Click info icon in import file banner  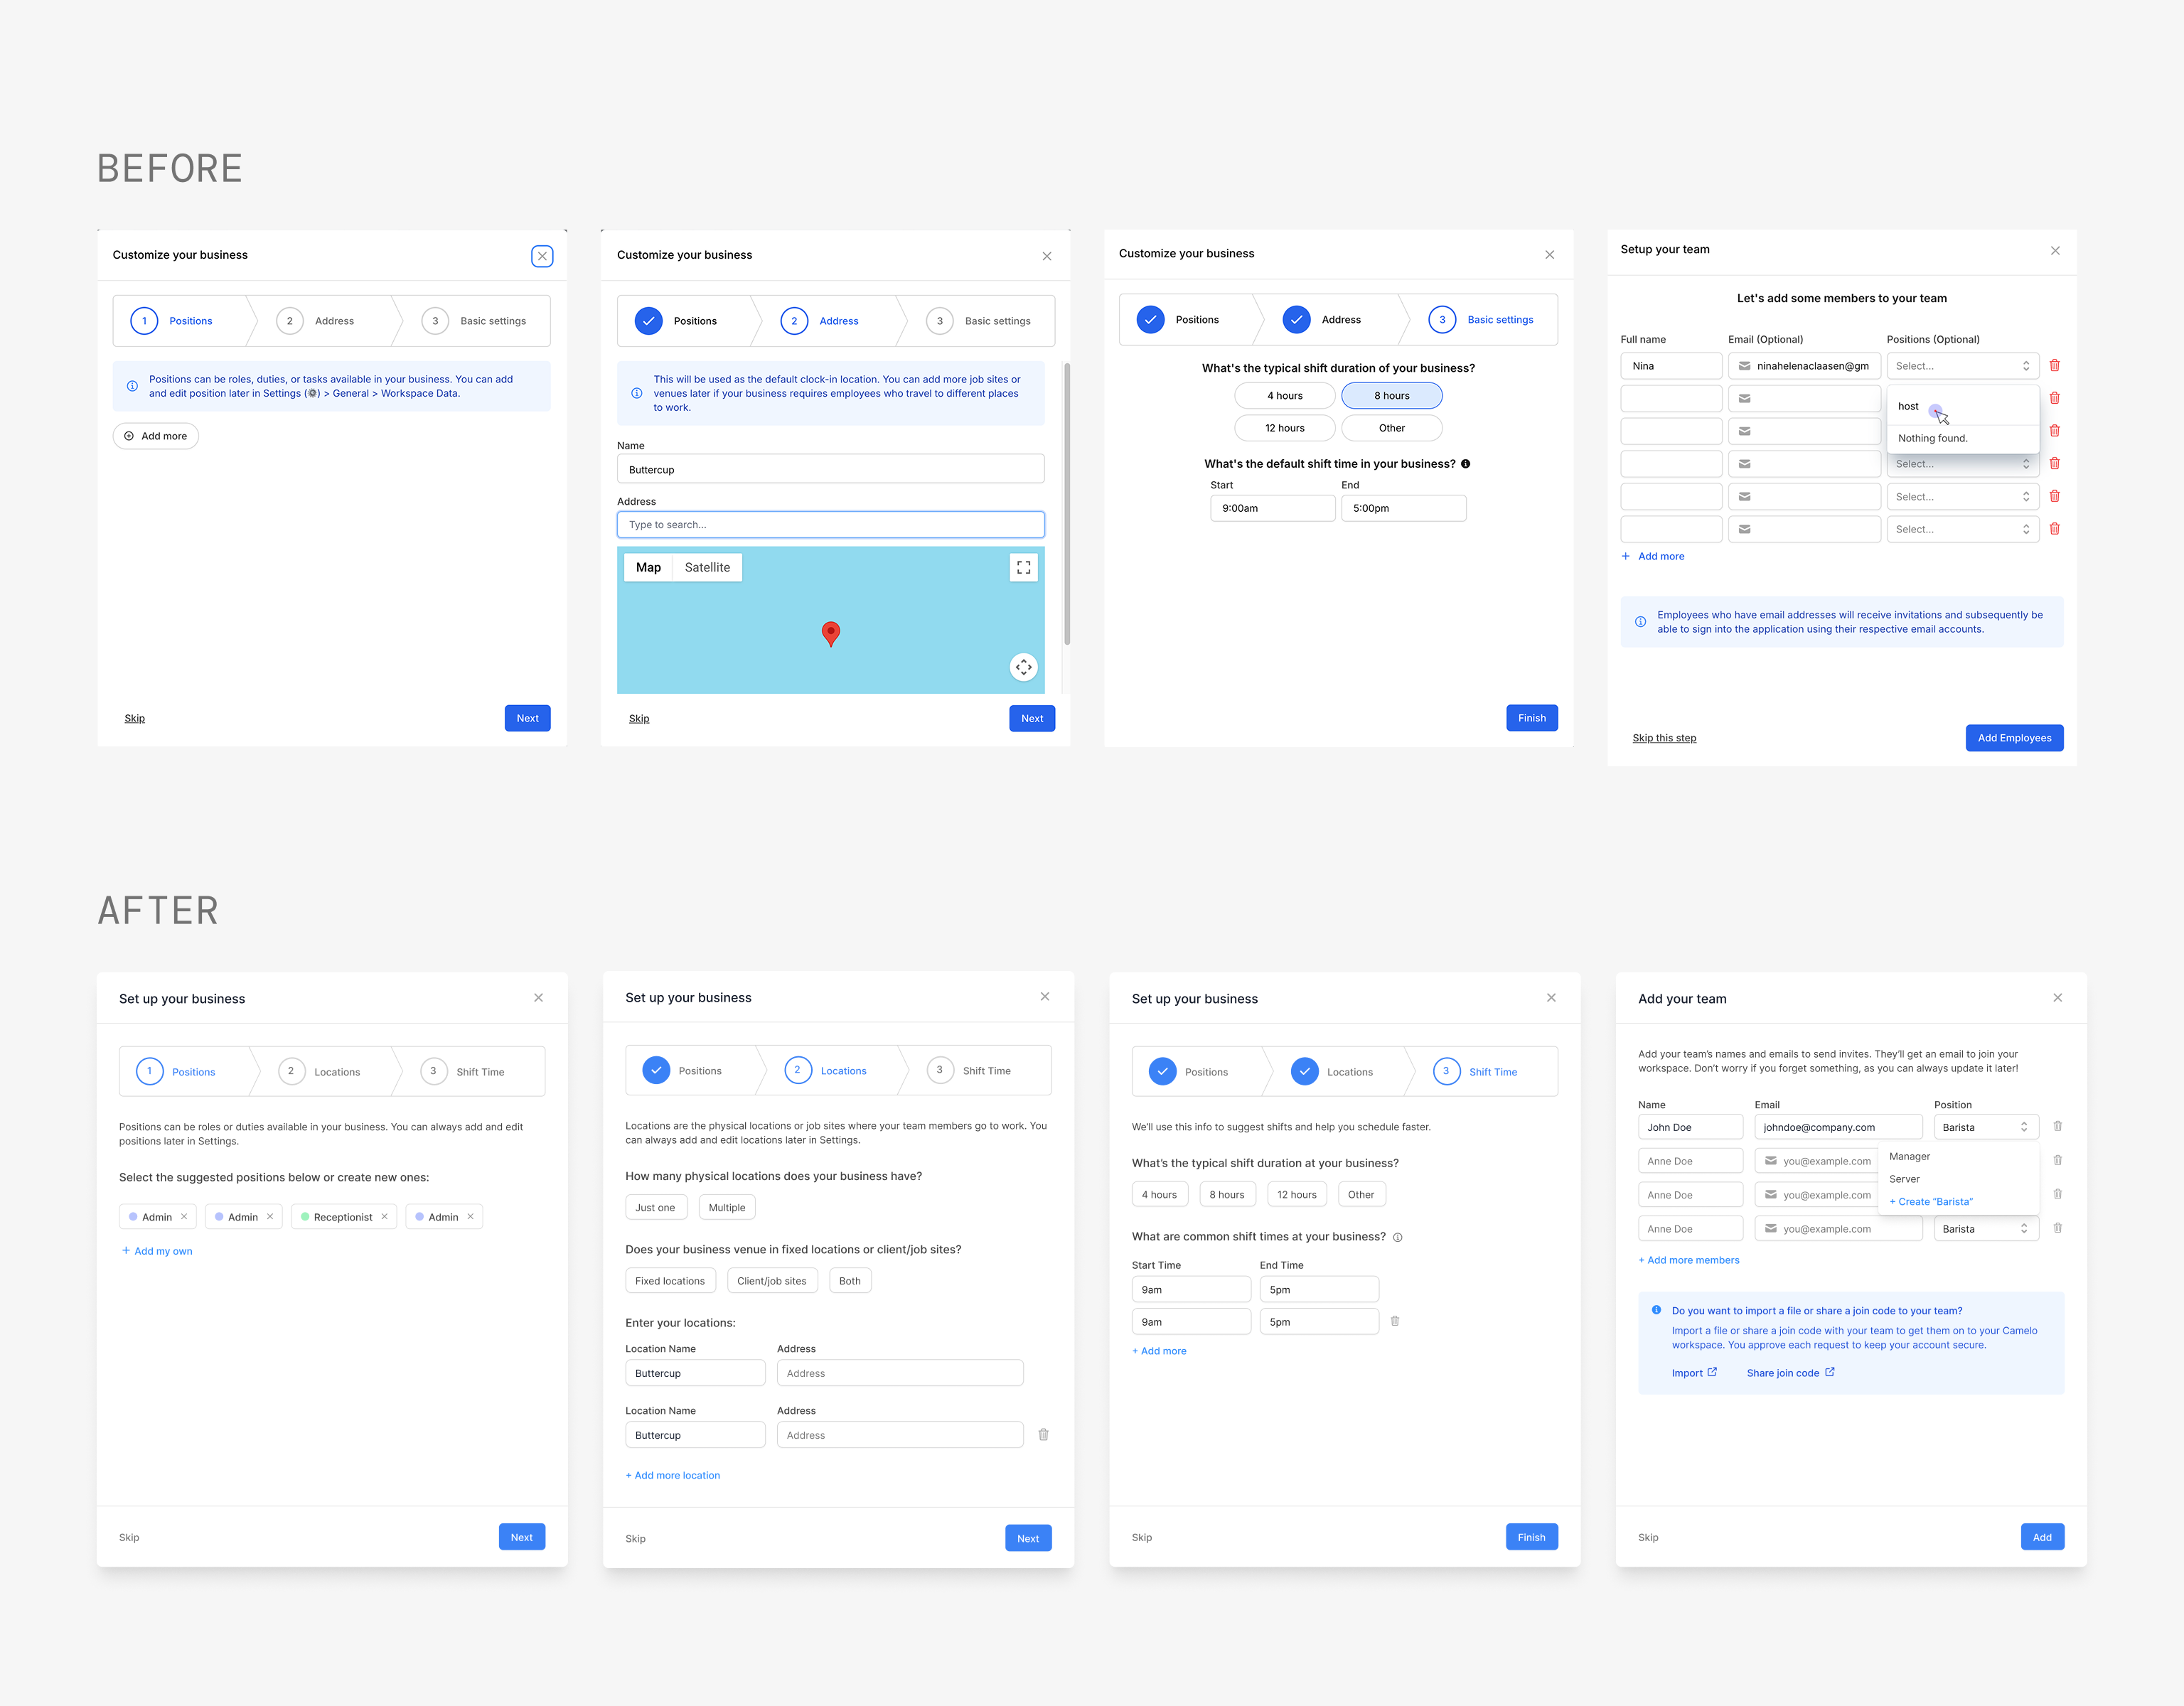point(1656,1310)
